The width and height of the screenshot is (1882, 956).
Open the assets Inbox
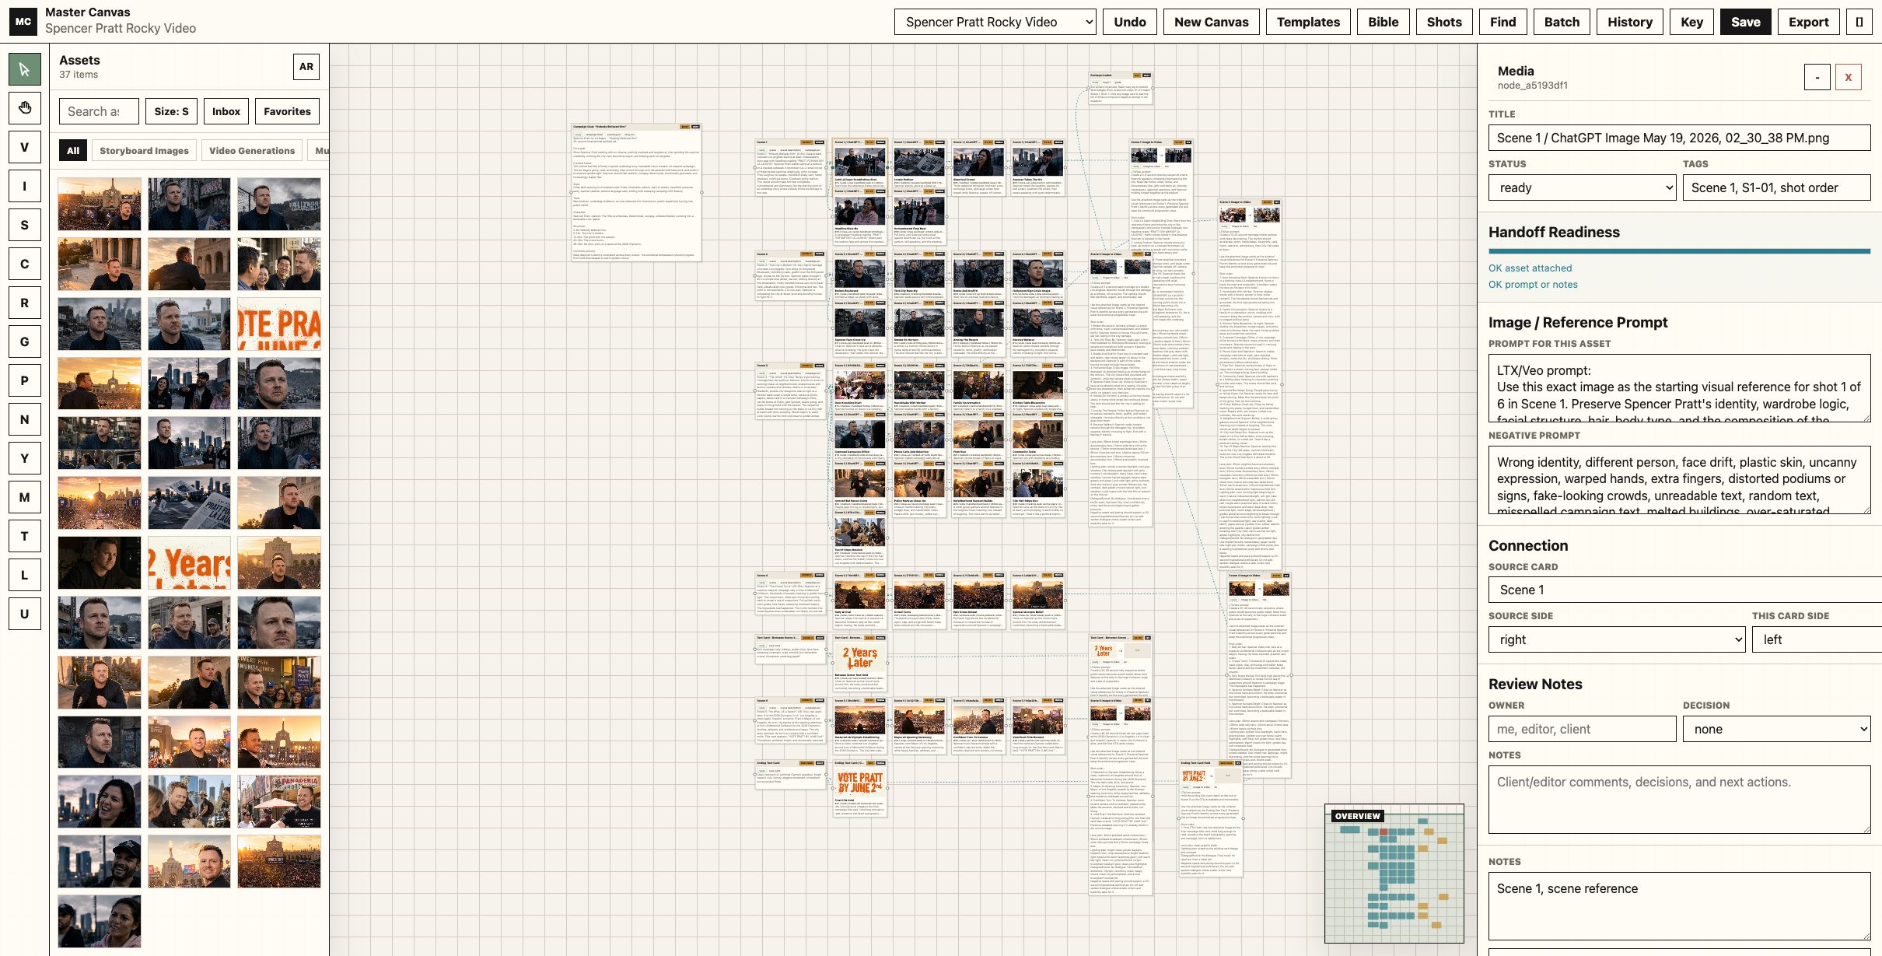[226, 111]
